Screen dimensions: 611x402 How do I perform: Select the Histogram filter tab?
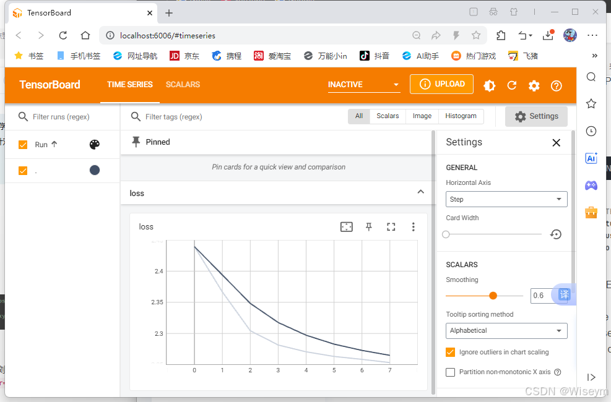tap(461, 116)
